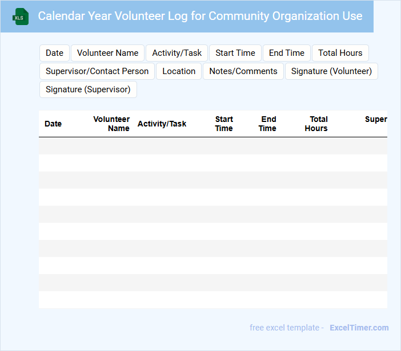The width and height of the screenshot is (401, 351).
Task: Open the ExcelTimer.com link
Action: click(x=359, y=328)
